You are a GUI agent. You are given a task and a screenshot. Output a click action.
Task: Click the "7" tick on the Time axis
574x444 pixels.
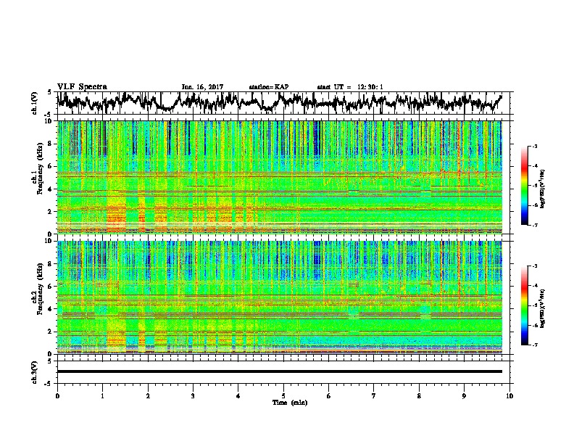374,396
